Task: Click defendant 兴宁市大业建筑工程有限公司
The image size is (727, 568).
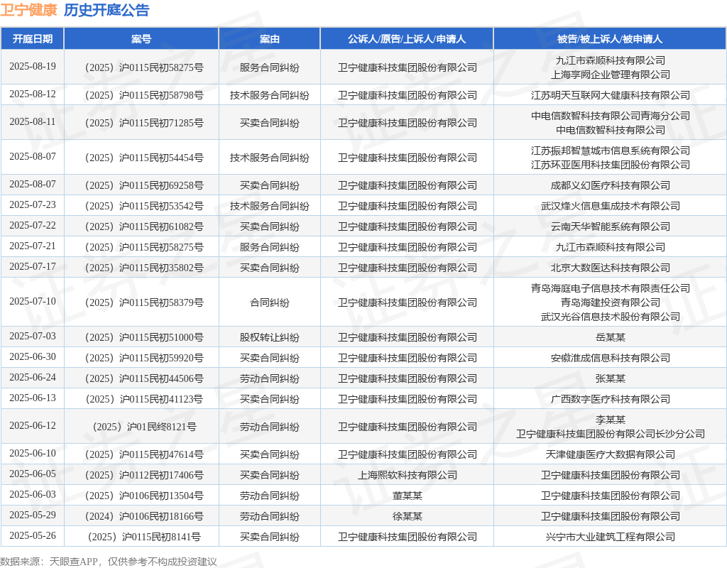Action: (x=610, y=537)
